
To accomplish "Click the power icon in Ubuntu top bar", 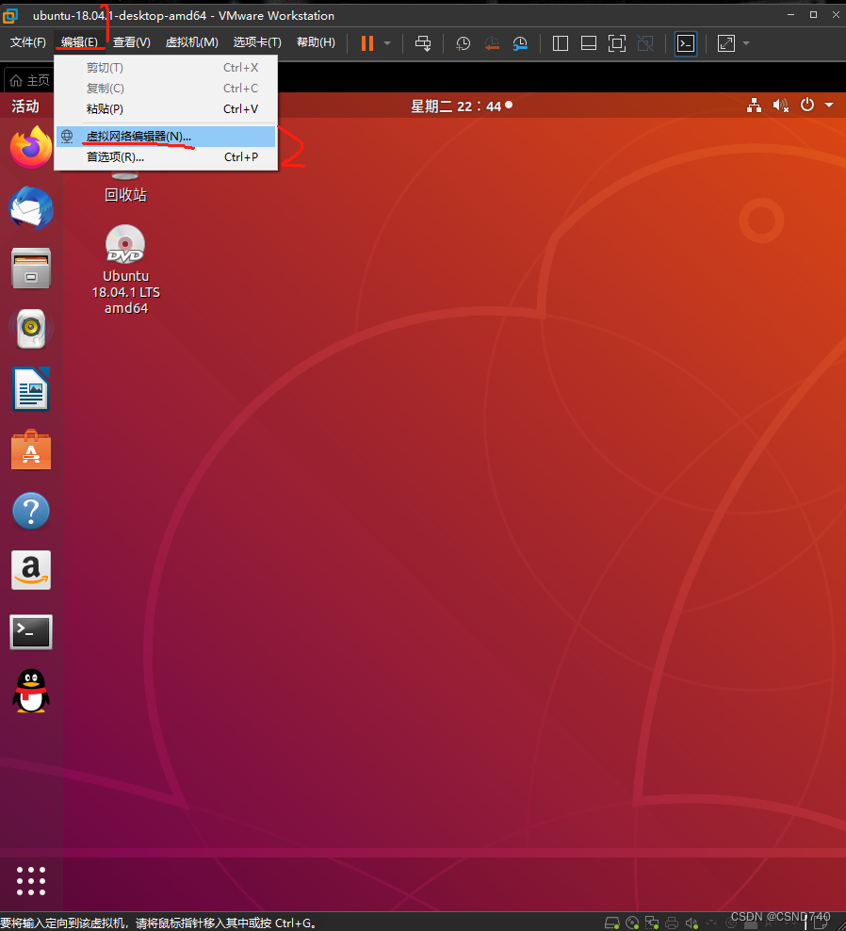I will 807,106.
